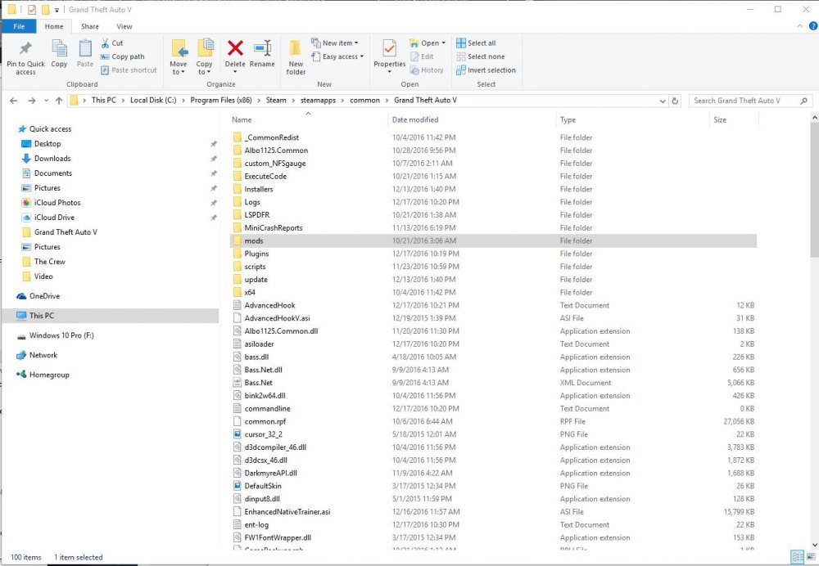This screenshot has height=566, width=819.
Task: Click Select all
Action: coord(477,43)
